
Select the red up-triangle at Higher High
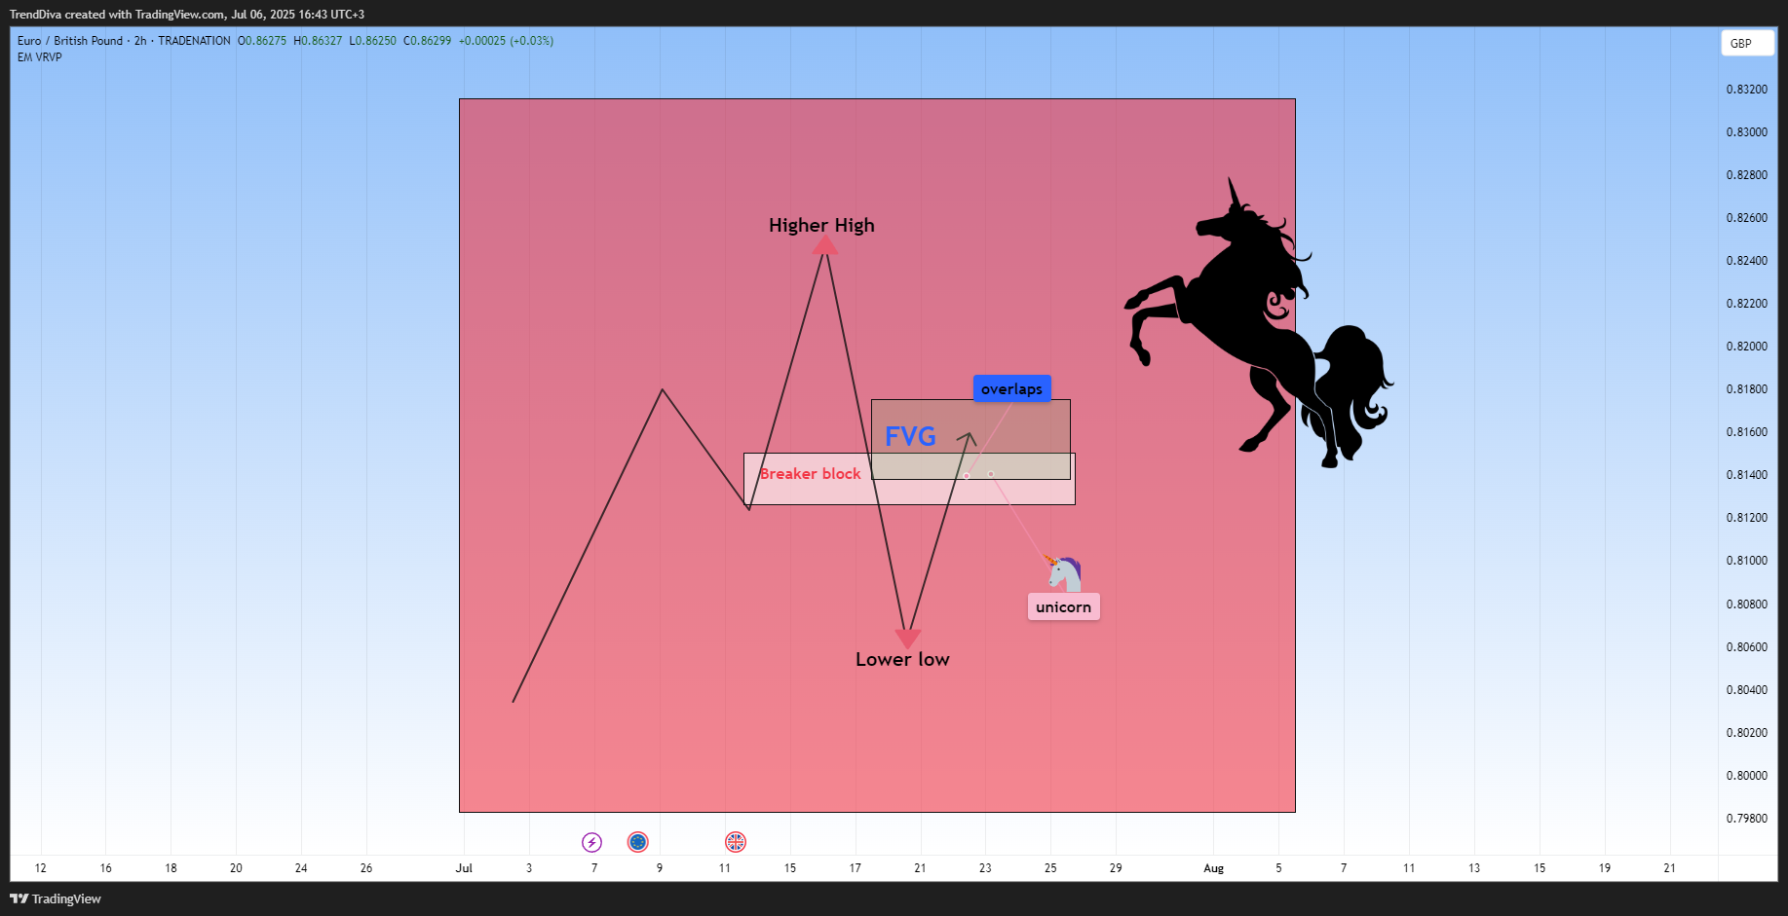point(825,246)
